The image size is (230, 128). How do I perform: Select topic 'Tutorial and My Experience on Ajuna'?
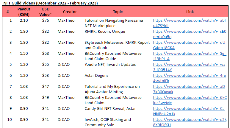[112, 89]
